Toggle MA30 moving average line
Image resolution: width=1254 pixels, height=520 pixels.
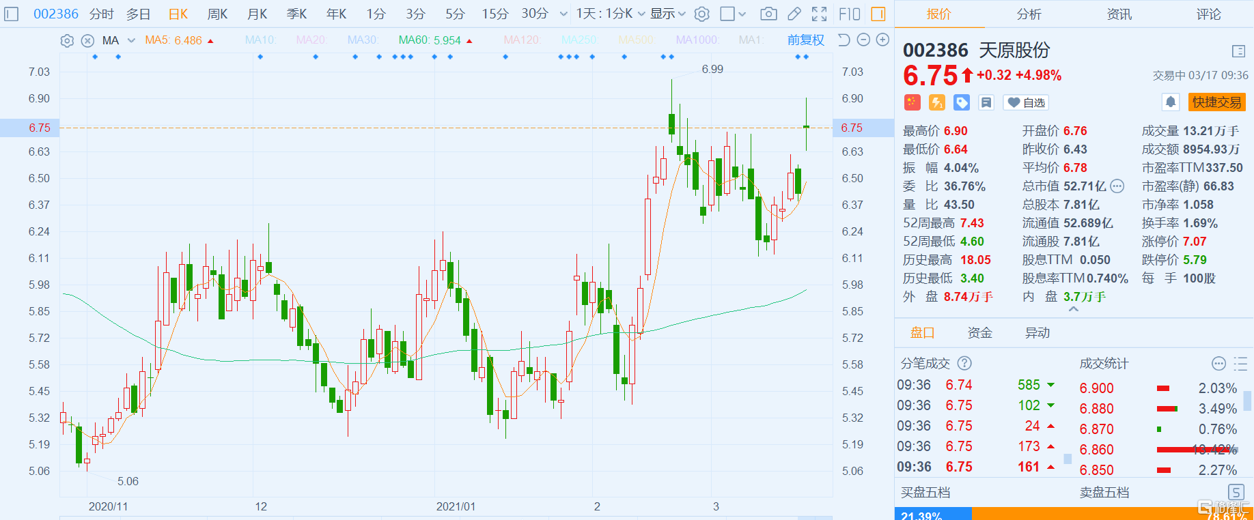tap(363, 40)
